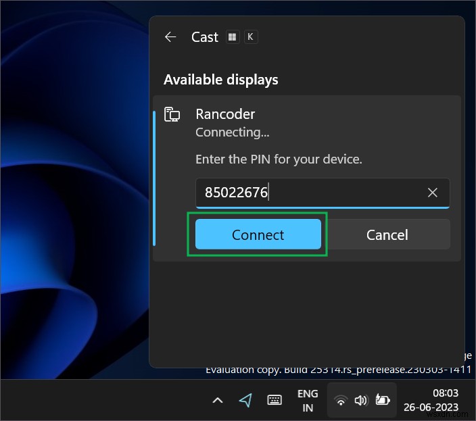Show hidden icons in system tray
This screenshot has width=476, height=421.
point(217,400)
